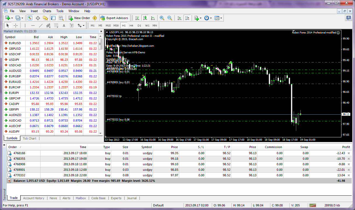This screenshot has width=355, height=210.
Task: Sort by the Order column header
Action: click(x=24, y=147)
